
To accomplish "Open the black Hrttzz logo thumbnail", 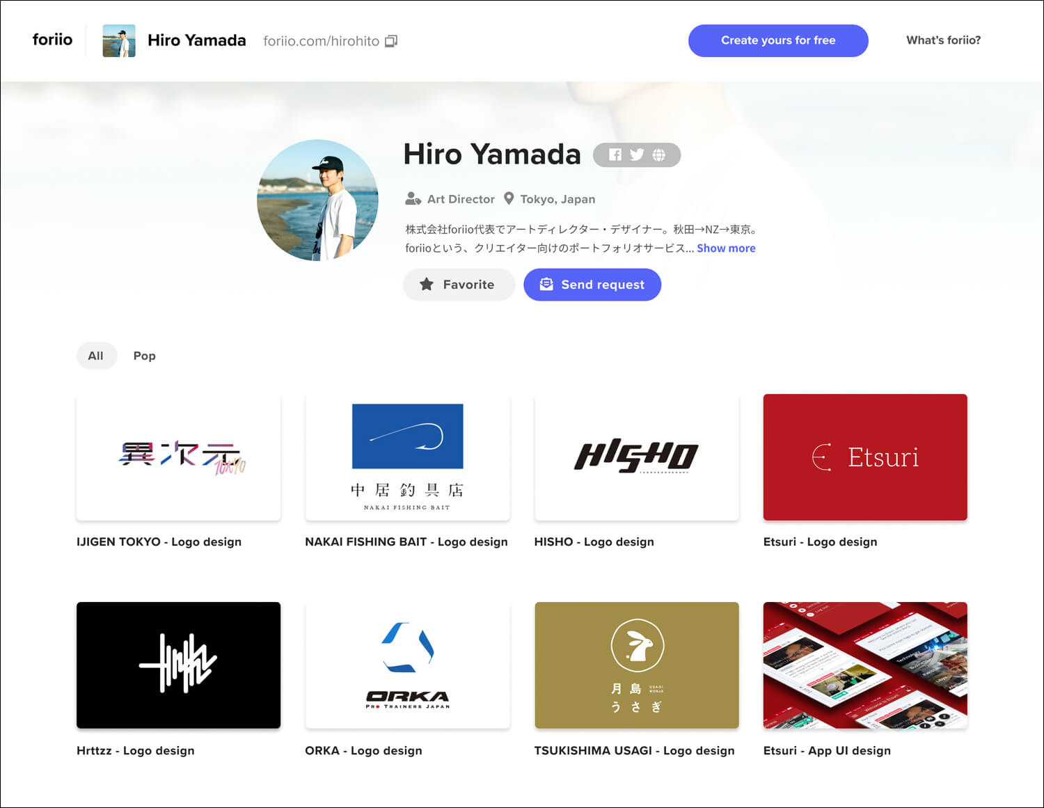I will point(178,665).
